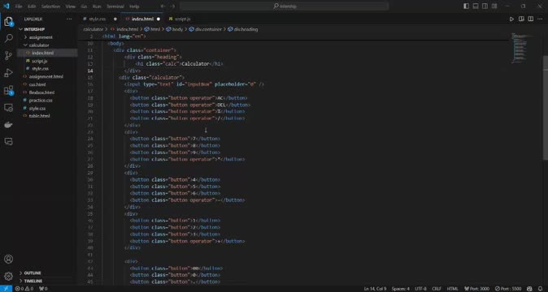The width and height of the screenshot is (548, 292).
Task: Change line endings via CRLF
Action: click(x=437, y=289)
